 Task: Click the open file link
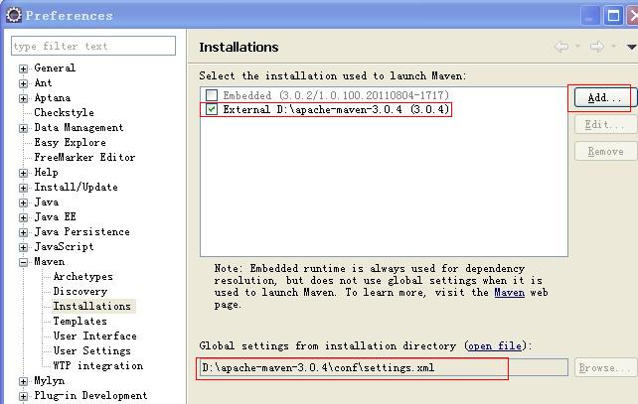pyautogui.click(x=495, y=345)
